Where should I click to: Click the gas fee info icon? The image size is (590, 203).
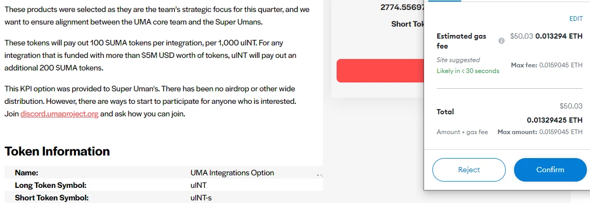click(x=501, y=41)
